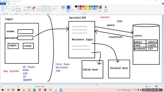Select the Eraser tool
The image size is (164, 92).
tap(24, 10)
